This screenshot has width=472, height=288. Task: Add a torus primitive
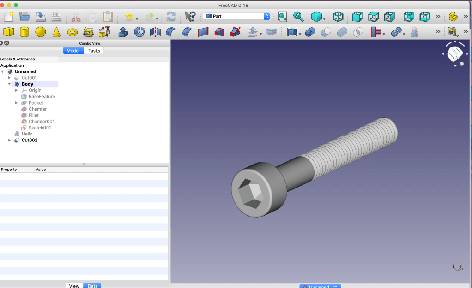click(x=73, y=32)
